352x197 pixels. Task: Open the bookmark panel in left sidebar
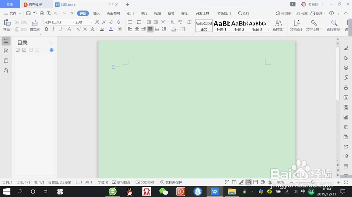point(6,61)
